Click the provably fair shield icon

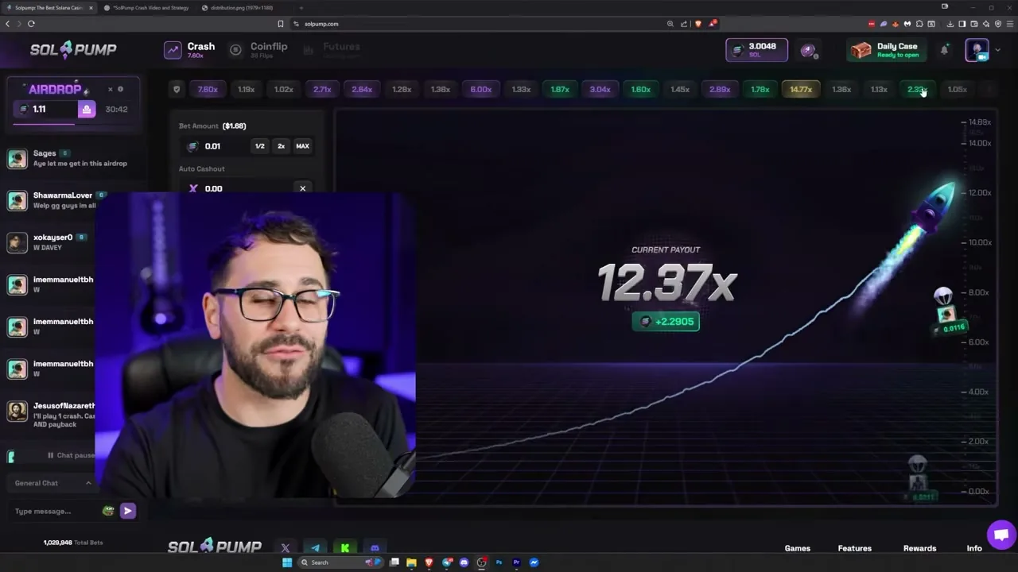[x=177, y=89]
